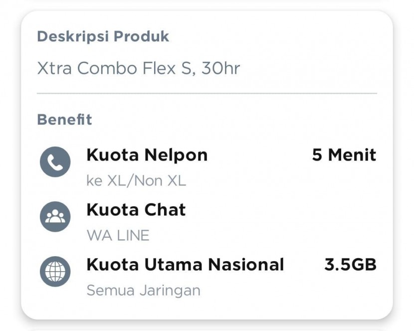Click the 3.5GB quota value
The height and width of the screenshot is (331, 414).
coord(350,265)
